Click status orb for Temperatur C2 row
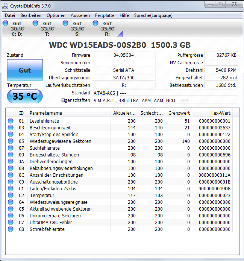 (11, 195)
